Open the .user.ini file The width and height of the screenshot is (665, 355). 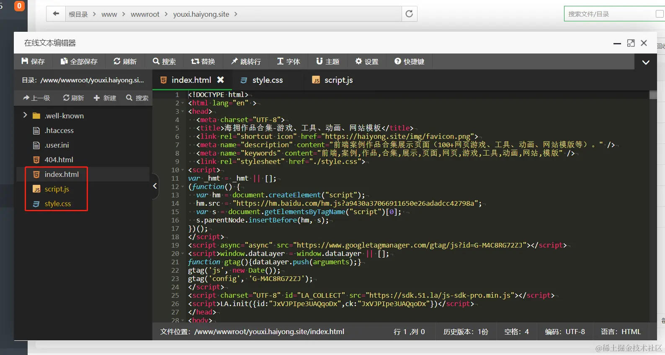[57, 145]
